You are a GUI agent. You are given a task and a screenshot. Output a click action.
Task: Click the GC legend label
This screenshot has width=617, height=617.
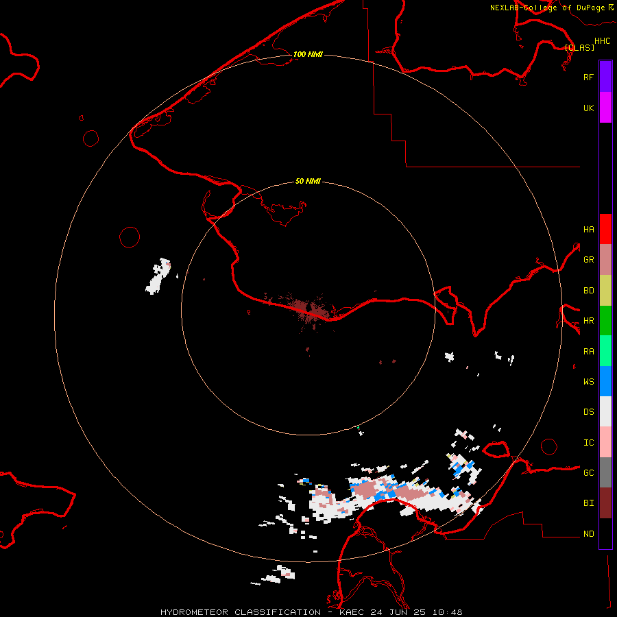[588, 473]
